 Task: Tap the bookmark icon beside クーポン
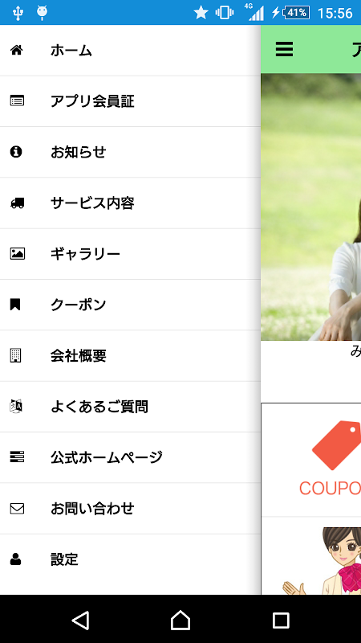click(15, 305)
